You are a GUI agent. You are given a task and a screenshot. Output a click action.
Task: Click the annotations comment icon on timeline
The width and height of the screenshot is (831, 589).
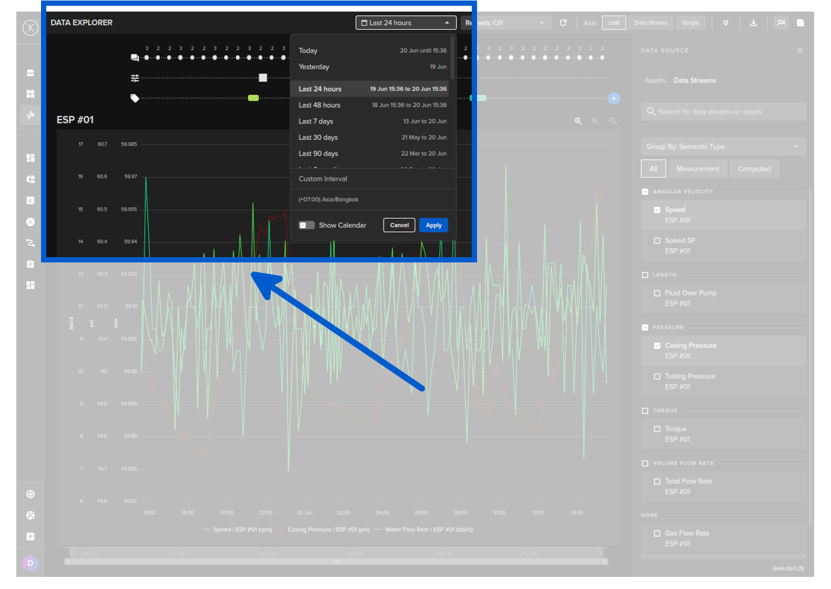tap(135, 58)
